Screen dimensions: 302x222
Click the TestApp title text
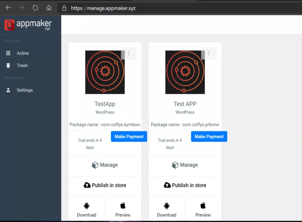[x=105, y=104]
